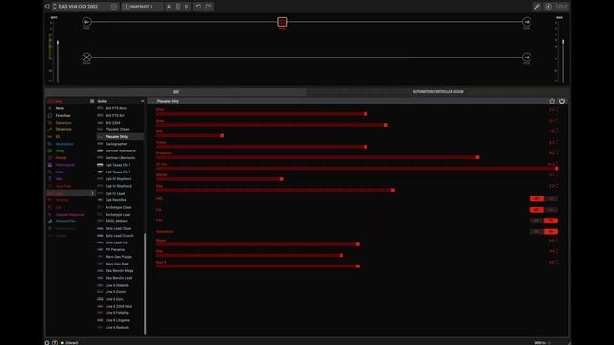Open the Snapshot 1 selector
Viewport: 614px width, 345px height.
click(142, 7)
